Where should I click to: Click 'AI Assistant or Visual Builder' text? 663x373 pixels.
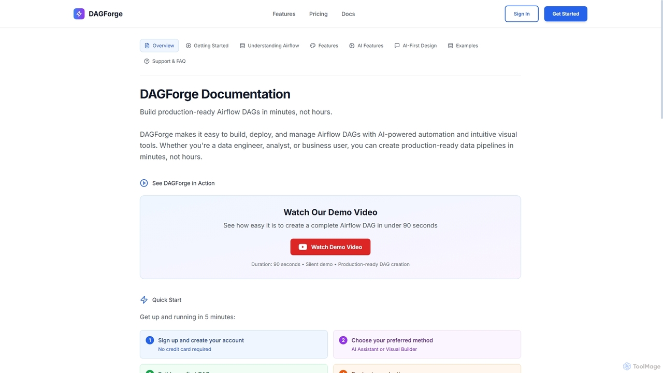[x=384, y=349]
